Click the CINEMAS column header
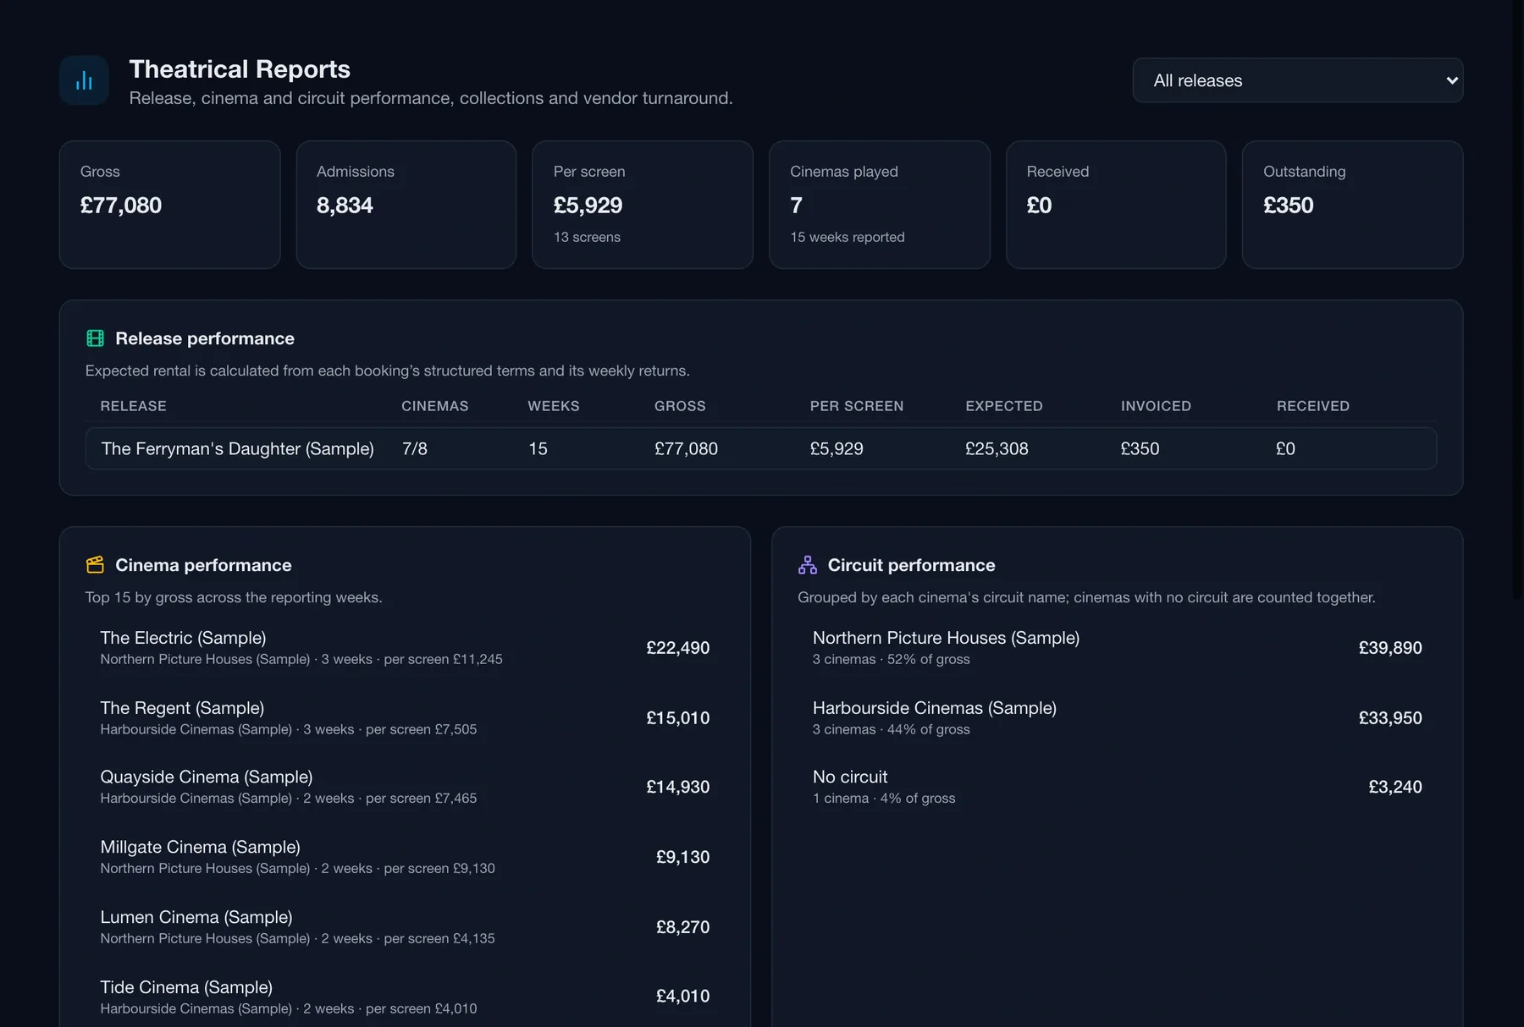Image resolution: width=1524 pixels, height=1027 pixels. [434, 406]
